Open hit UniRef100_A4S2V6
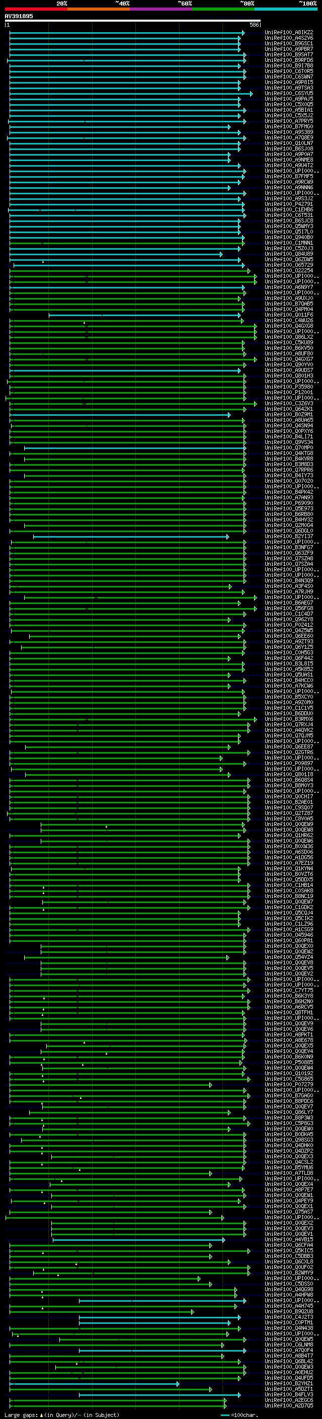Viewport: 322px width, 1419px height. tap(289, 38)
